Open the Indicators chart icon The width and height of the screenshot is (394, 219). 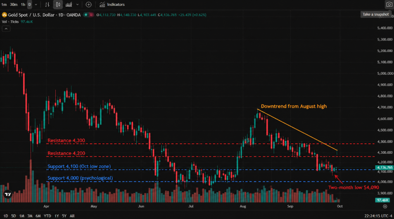[x=102, y=5]
